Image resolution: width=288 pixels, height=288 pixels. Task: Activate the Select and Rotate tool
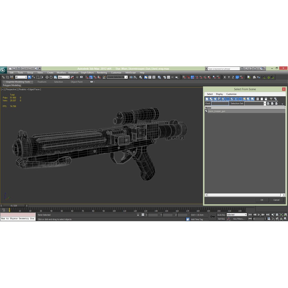(x=51, y=77)
